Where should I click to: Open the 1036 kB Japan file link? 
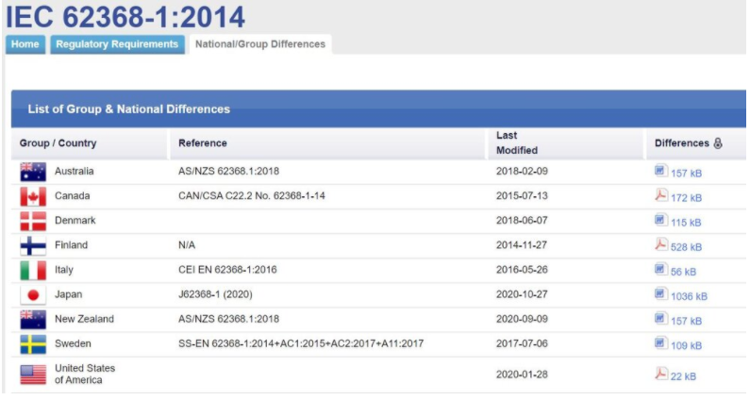[x=689, y=296]
